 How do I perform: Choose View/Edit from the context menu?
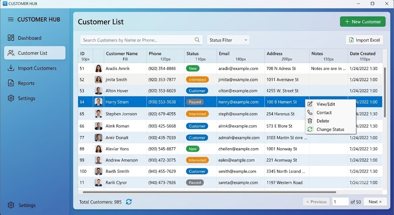tap(331, 104)
